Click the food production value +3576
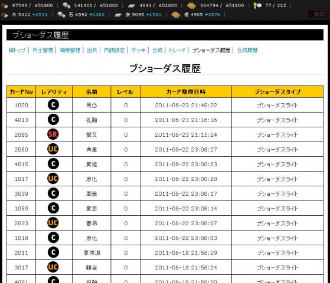 coord(212,15)
